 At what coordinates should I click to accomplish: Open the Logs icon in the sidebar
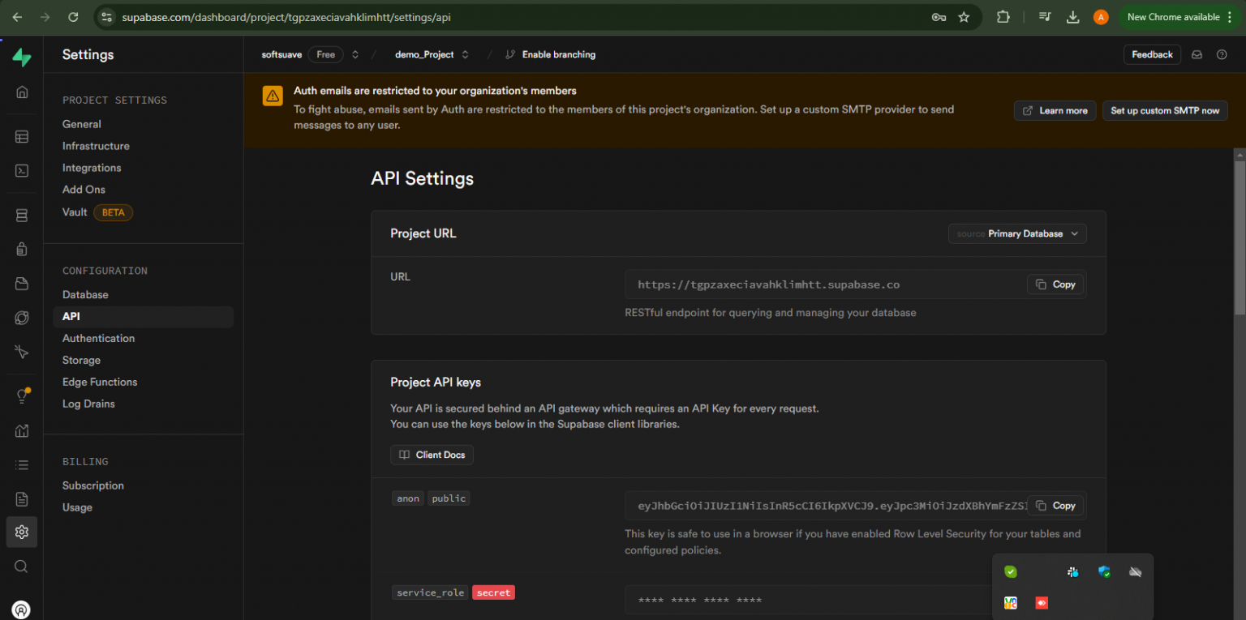click(x=22, y=464)
